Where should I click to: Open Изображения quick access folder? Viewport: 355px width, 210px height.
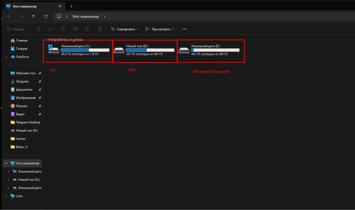coord(26,98)
